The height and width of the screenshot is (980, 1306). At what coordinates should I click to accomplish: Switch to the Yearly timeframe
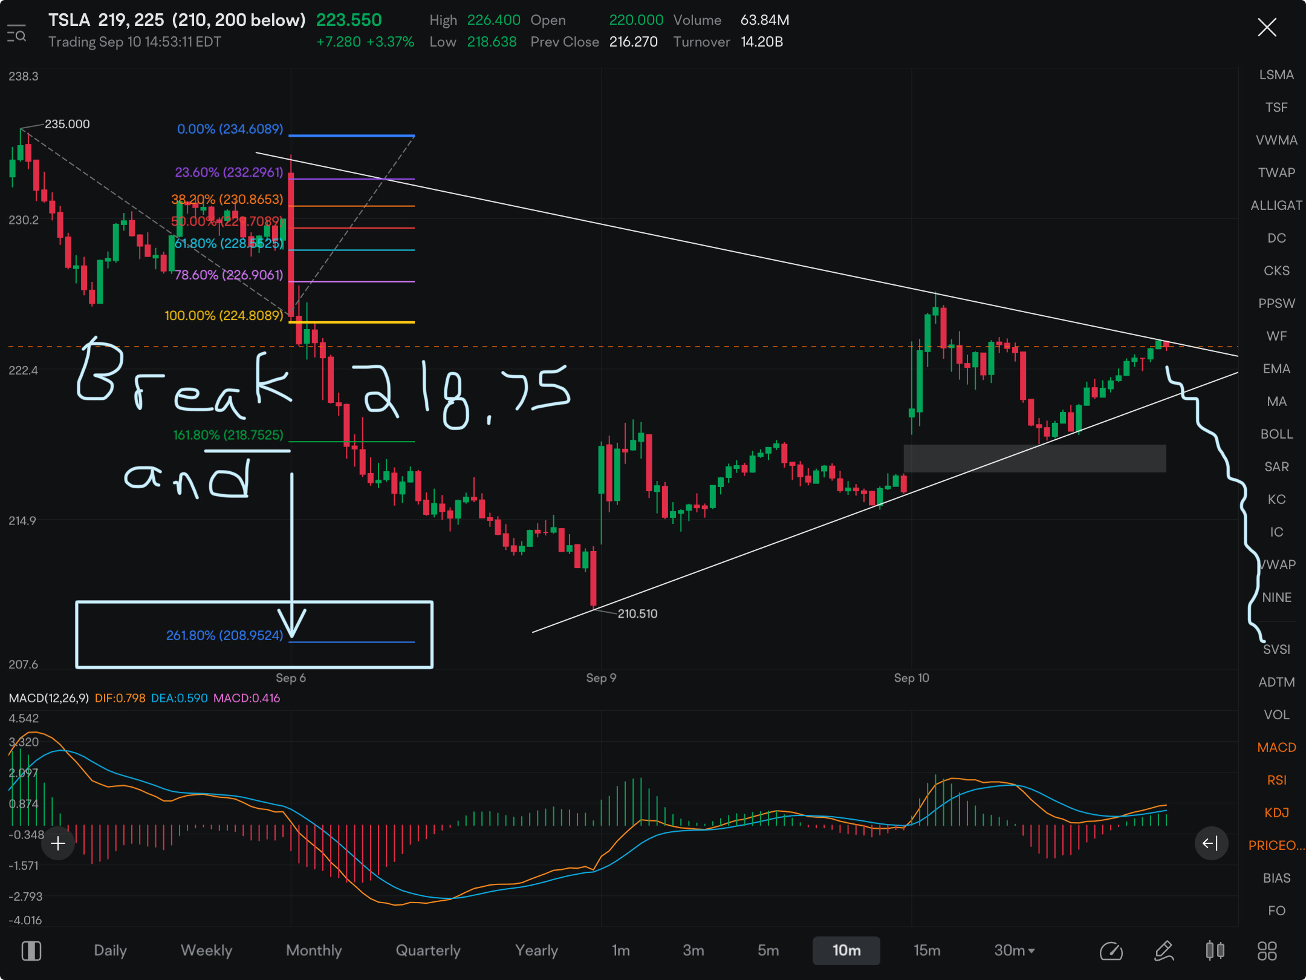point(536,950)
